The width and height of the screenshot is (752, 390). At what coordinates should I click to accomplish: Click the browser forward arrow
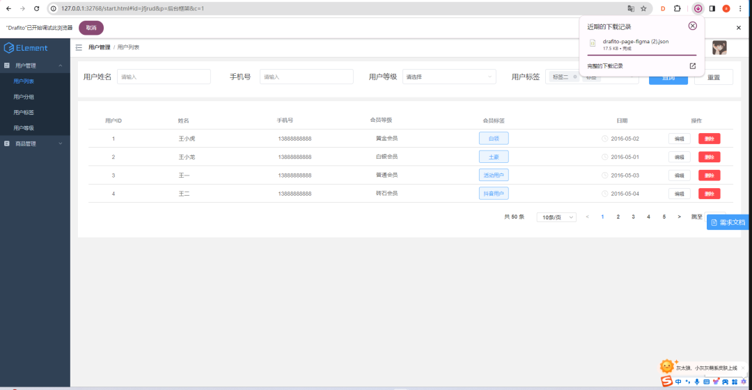coord(22,8)
